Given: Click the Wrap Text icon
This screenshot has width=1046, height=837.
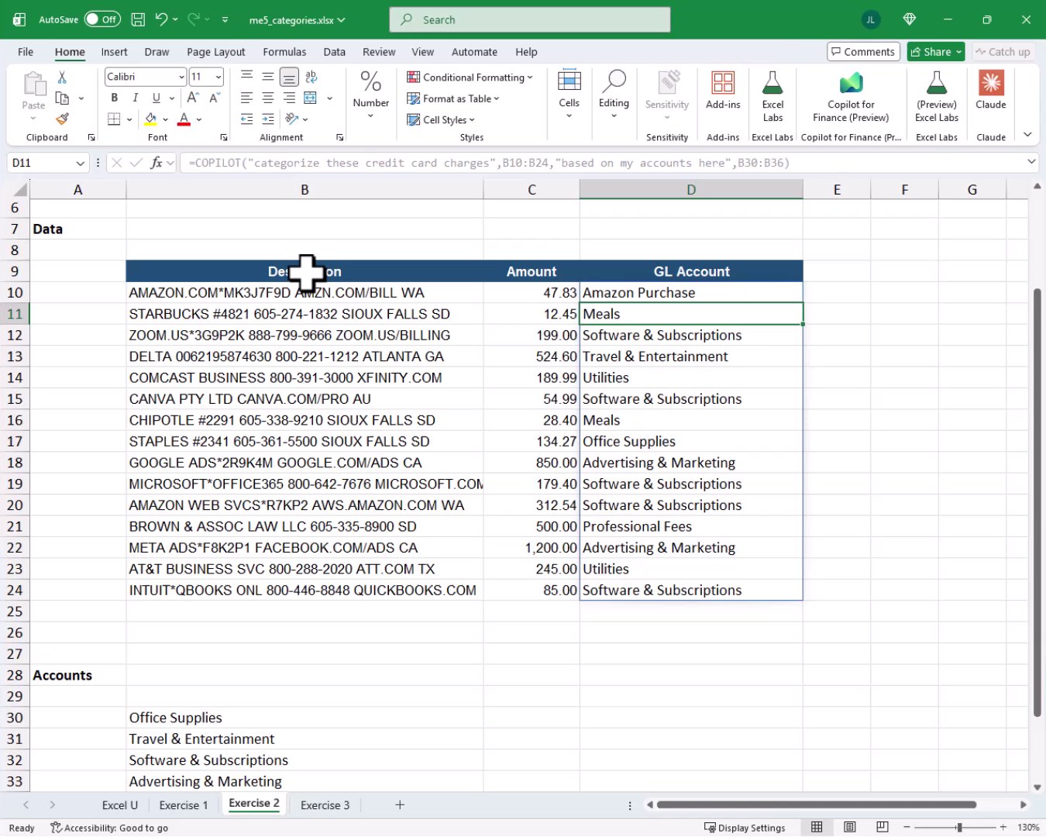Looking at the screenshot, I should point(311,77).
